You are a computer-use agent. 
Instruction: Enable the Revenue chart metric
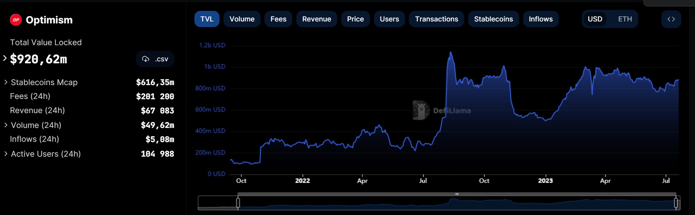point(316,19)
